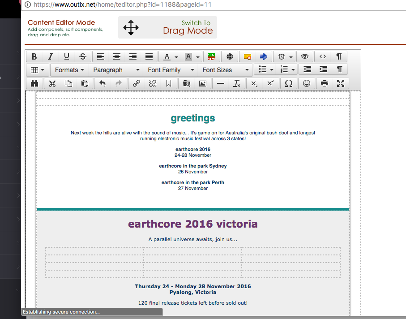This screenshot has width=406, height=319.
Task: Open the Font Sizes dropdown
Action: 226,70
